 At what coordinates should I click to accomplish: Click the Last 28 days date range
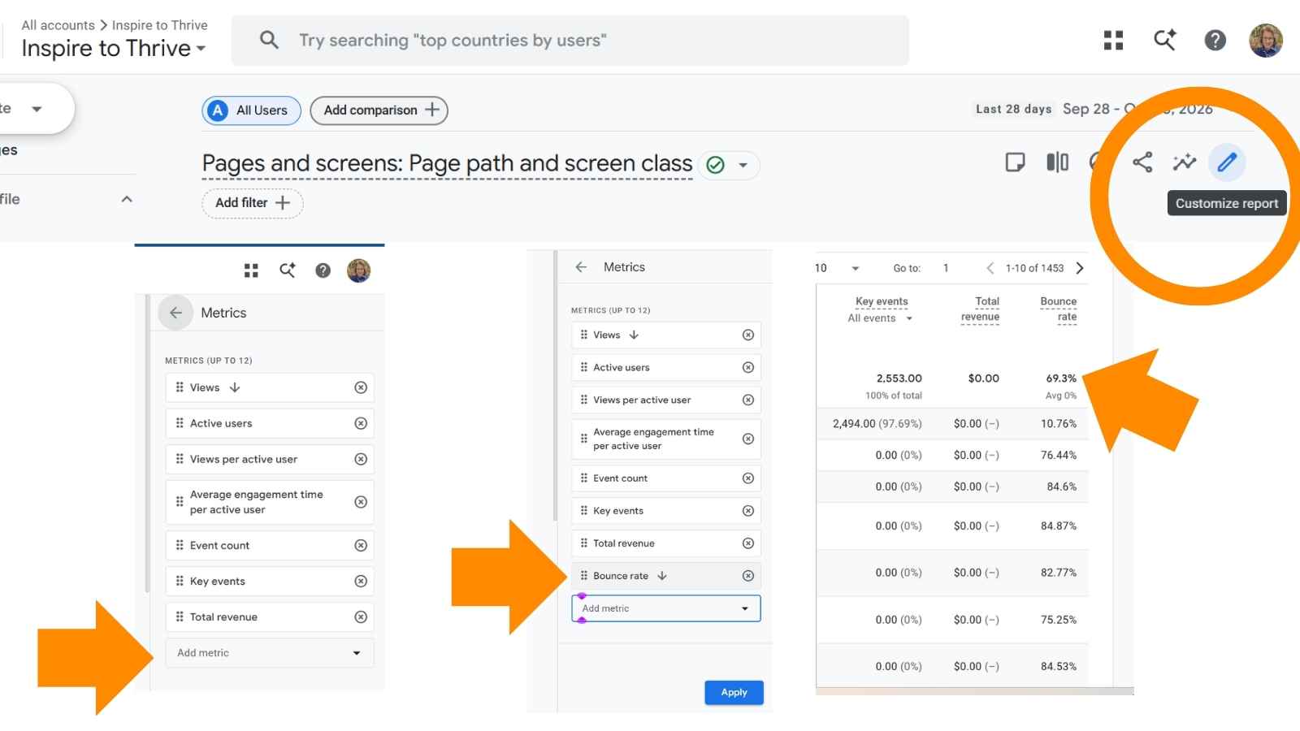1013,109
